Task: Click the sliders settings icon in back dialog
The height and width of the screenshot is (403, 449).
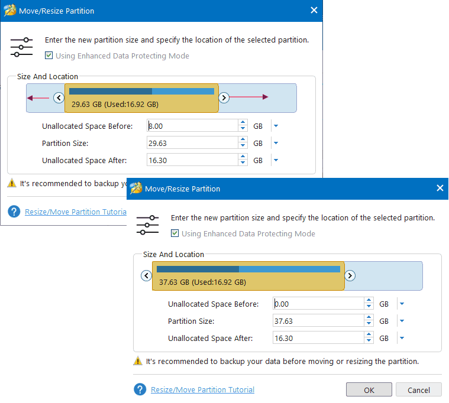Action: [21, 47]
